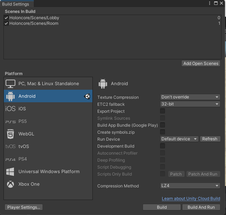Click the Texture Compression label
The height and width of the screenshot is (215, 226).
pyautogui.click(x=118, y=97)
